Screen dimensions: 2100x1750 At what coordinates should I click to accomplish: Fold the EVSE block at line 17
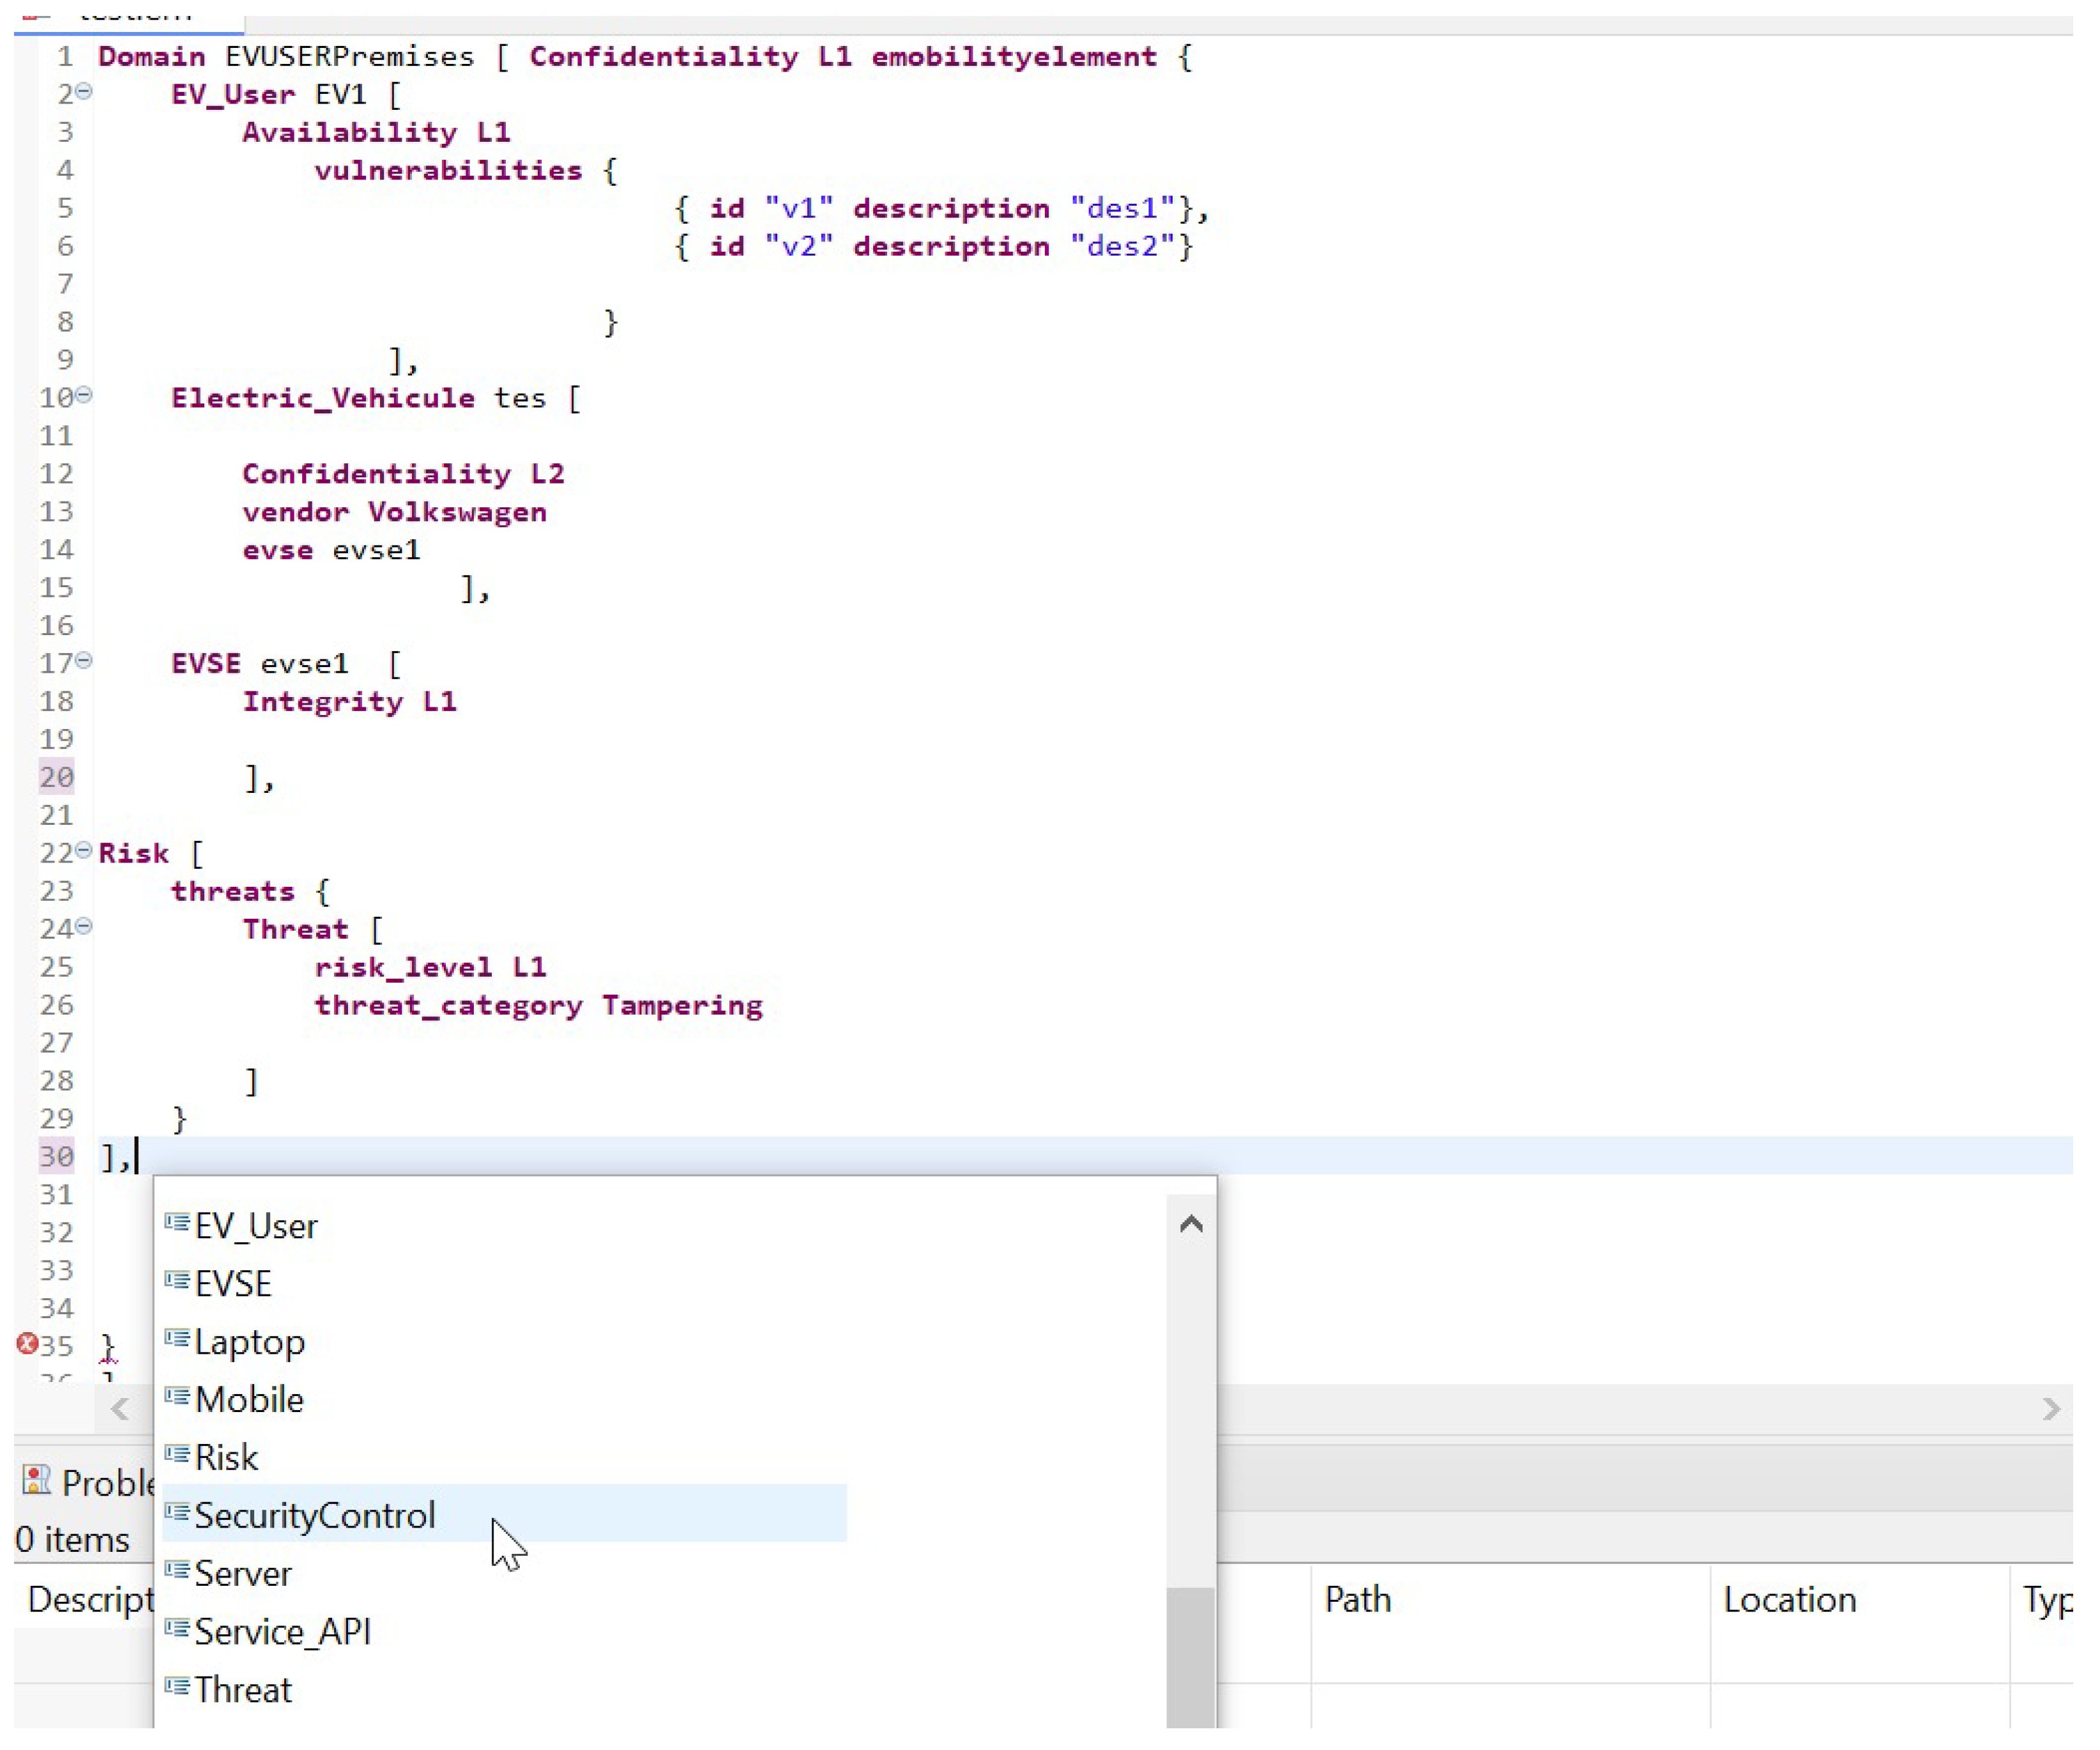click(85, 661)
